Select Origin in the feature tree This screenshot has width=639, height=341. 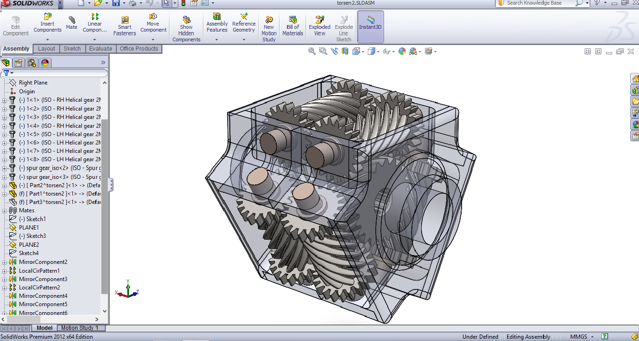[27, 92]
